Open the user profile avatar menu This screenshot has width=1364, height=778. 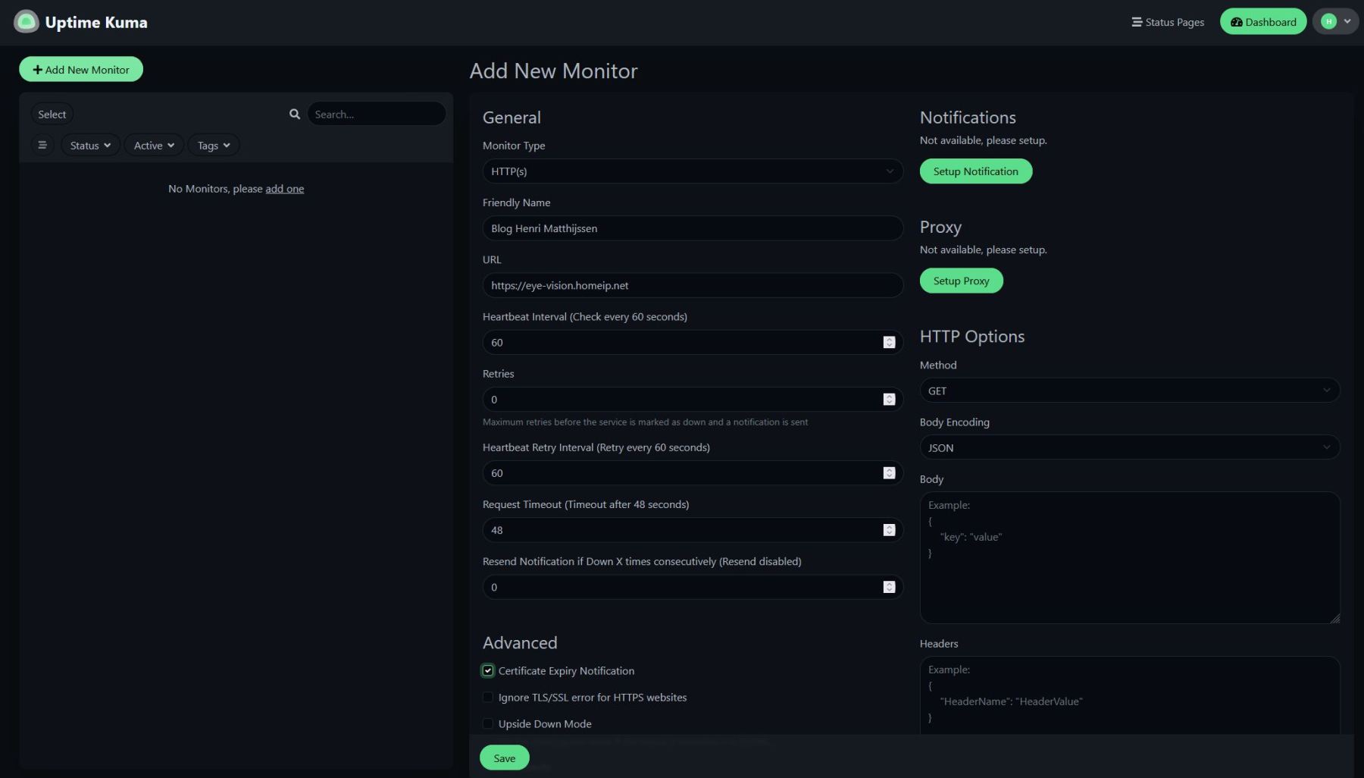pyautogui.click(x=1336, y=22)
